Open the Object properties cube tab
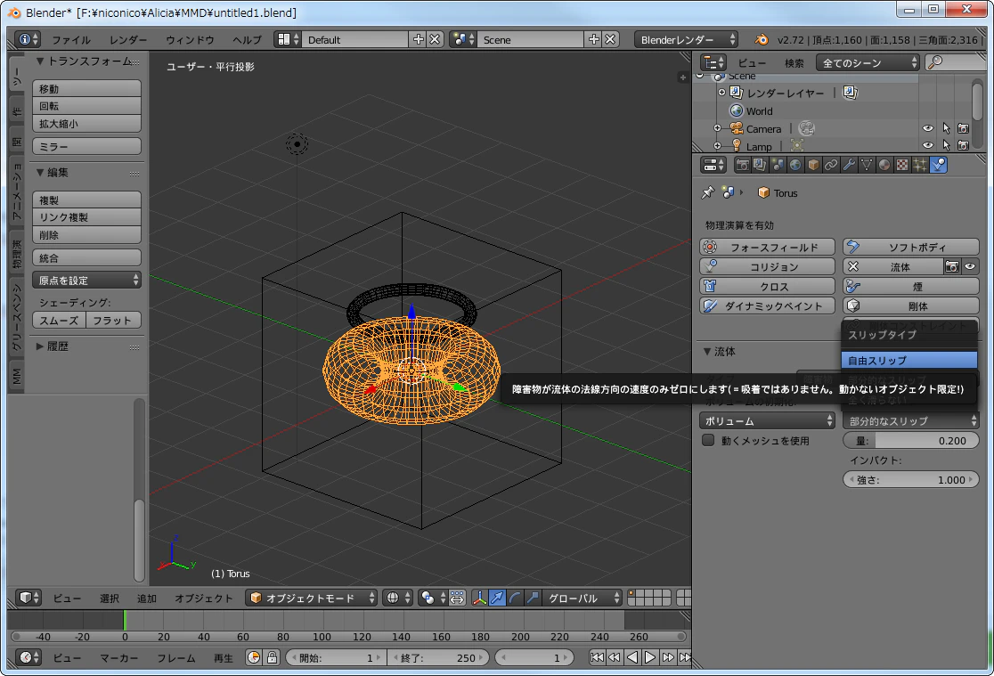This screenshot has height=676, width=994. pyautogui.click(x=812, y=166)
